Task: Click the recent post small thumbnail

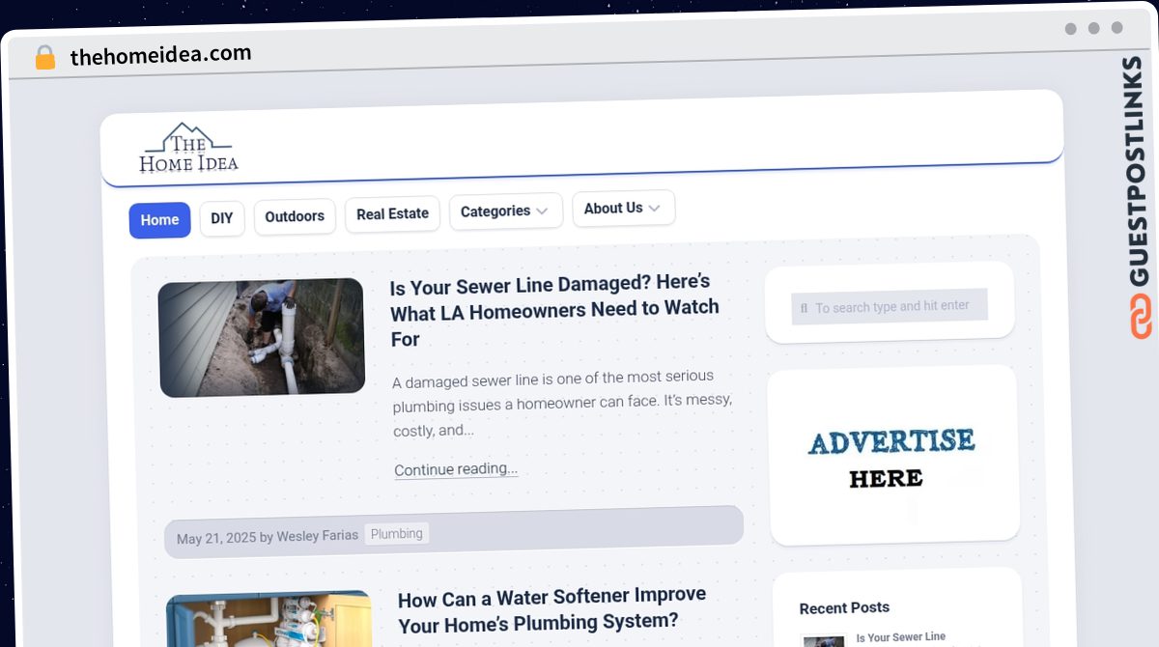Action: [x=824, y=640]
